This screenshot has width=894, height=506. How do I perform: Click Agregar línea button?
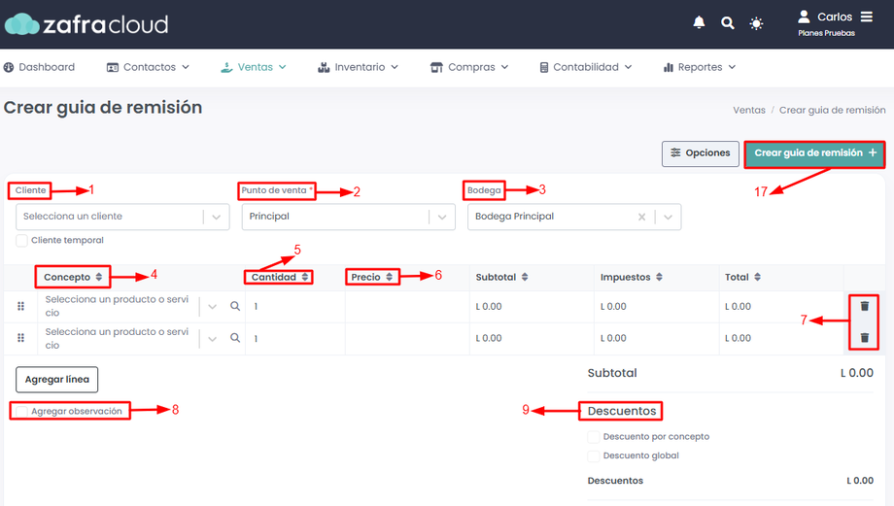pos(57,380)
